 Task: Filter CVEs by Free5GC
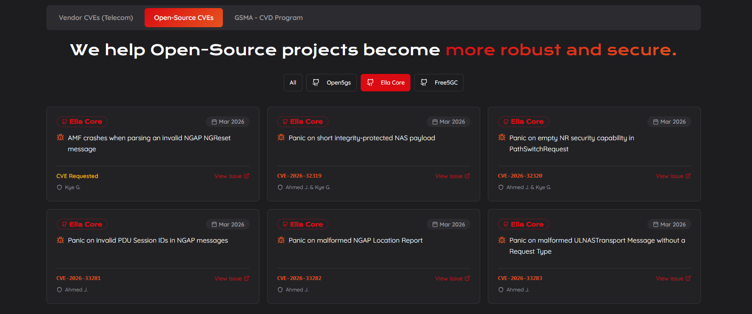tap(439, 82)
